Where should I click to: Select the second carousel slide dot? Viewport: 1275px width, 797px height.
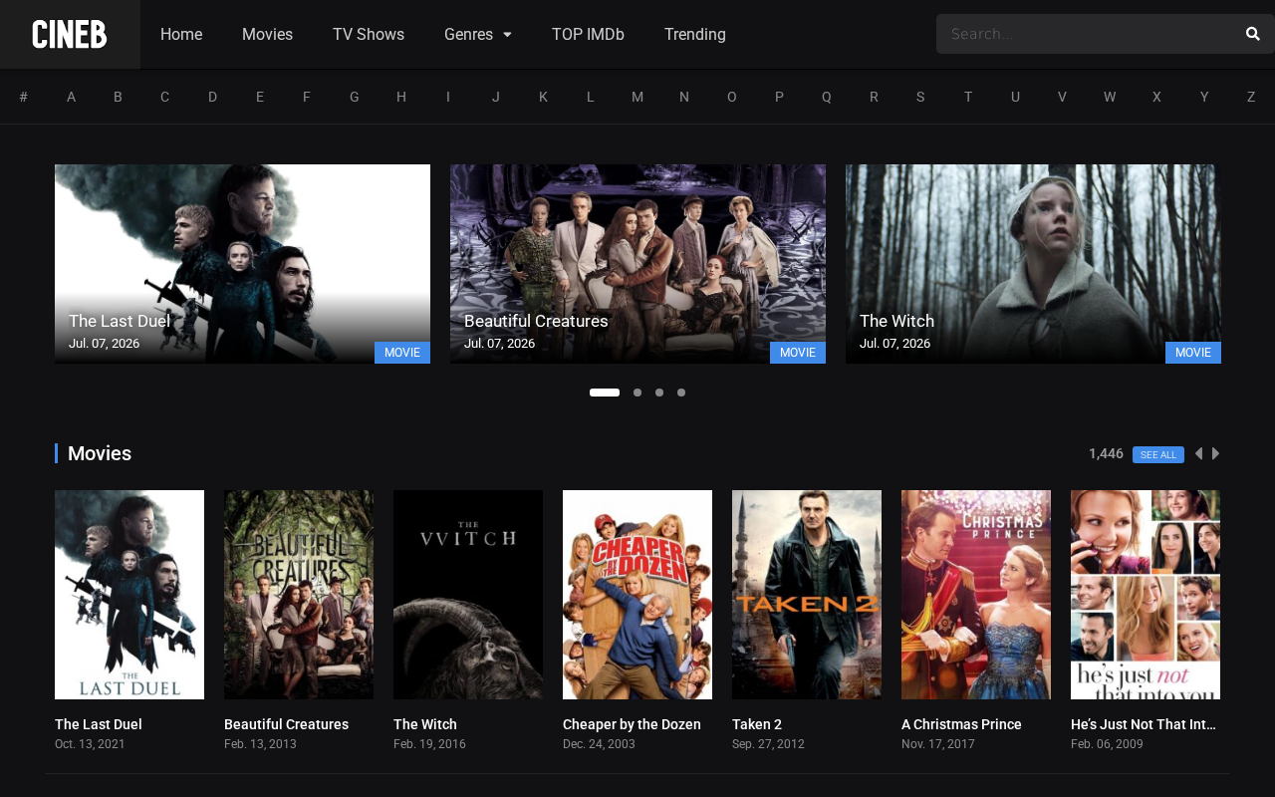[x=637, y=393]
